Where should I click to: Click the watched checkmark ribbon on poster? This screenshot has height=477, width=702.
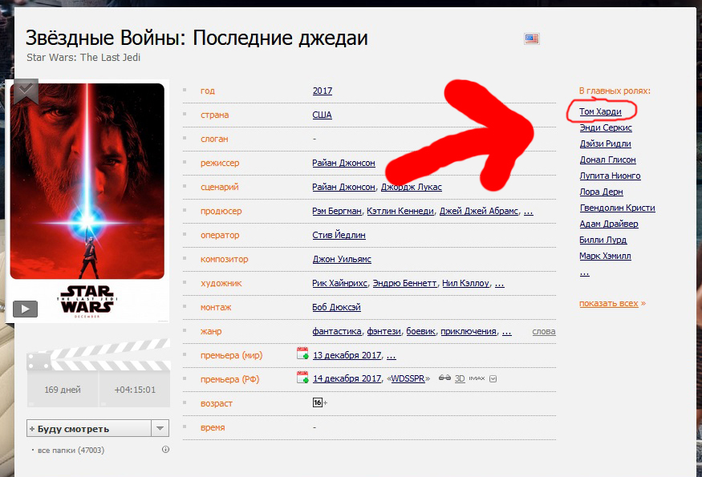pos(26,91)
